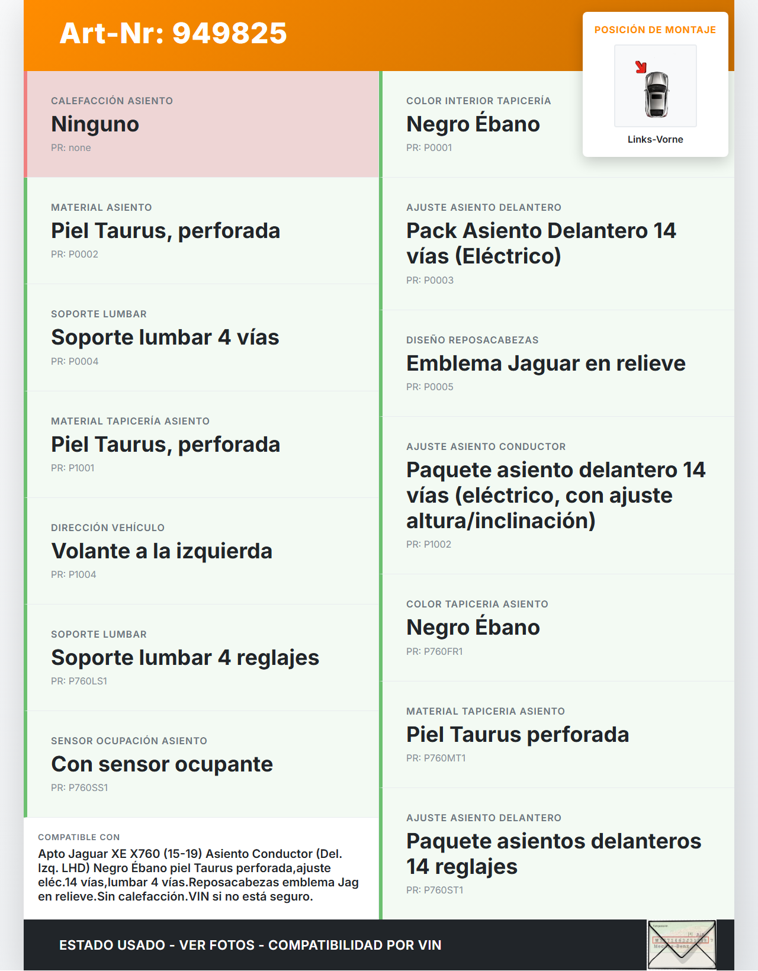Image resolution: width=758 pixels, height=971 pixels.
Task: Click Estado Usado footer text
Action: [x=250, y=945]
